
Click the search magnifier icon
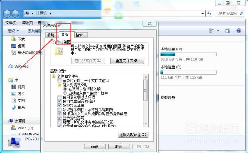[241, 14]
